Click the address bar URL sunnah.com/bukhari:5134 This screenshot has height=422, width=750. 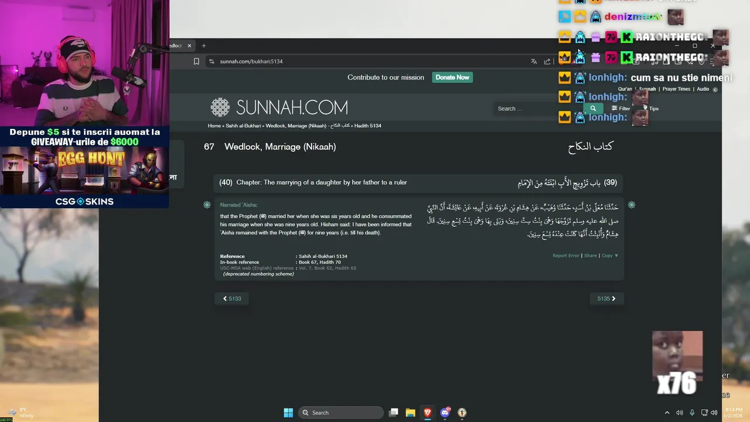(251, 61)
